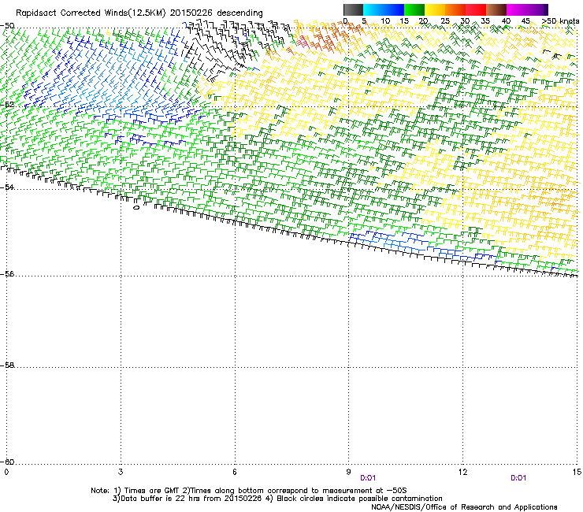
Task: Click the latitude label '-60'
Action: coord(7,462)
